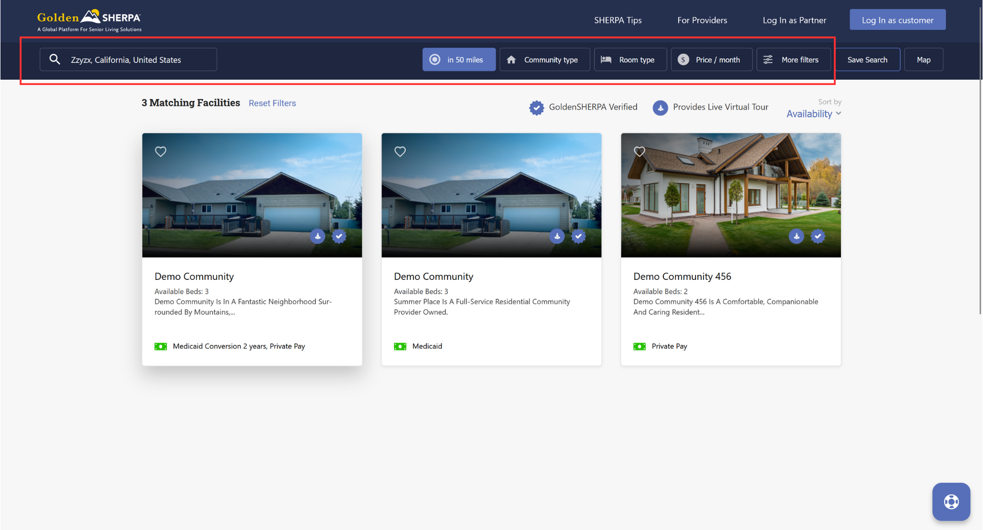Click the house icon in Community type
The width and height of the screenshot is (983, 530).
click(x=511, y=60)
